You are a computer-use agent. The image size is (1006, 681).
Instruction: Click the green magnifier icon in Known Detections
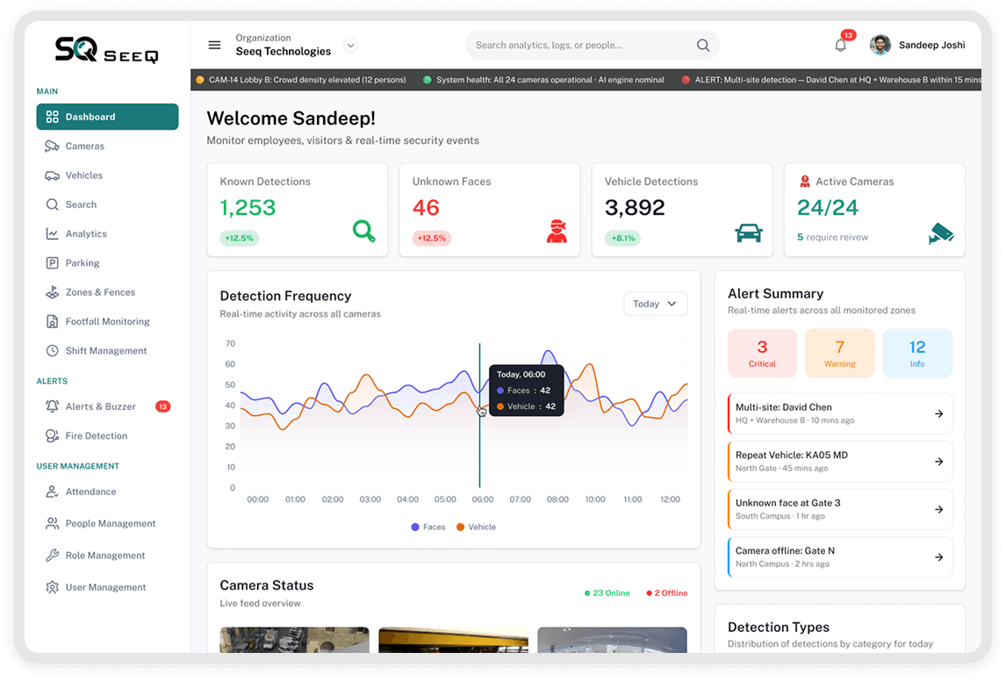pyautogui.click(x=363, y=231)
